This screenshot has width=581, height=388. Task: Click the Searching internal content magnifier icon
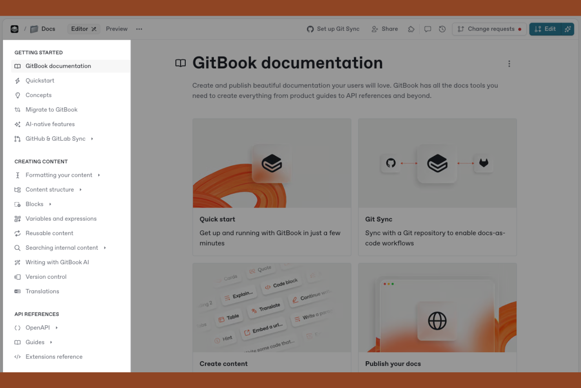18,248
